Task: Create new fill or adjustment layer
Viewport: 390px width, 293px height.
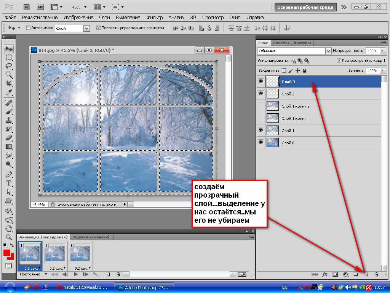Action: [346, 274]
